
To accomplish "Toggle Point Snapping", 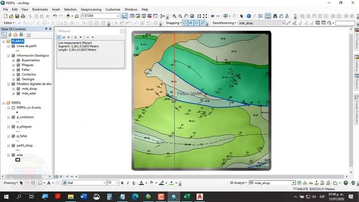I will tap(185, 23).
